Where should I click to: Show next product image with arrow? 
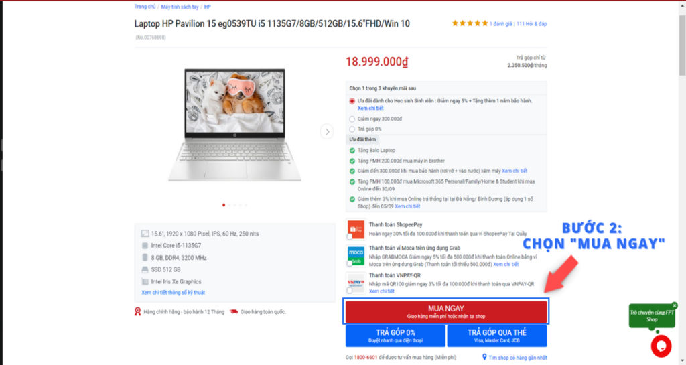pos(327,131)
